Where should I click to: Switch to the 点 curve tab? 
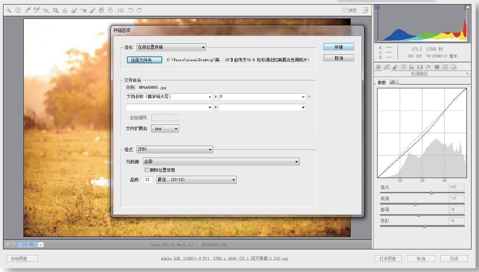point(393,82)
